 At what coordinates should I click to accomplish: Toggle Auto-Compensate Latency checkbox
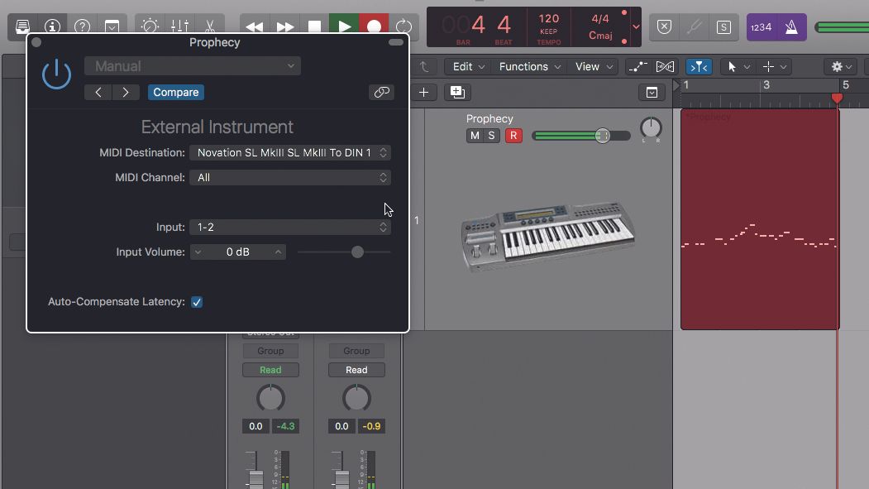click(197, 302)
